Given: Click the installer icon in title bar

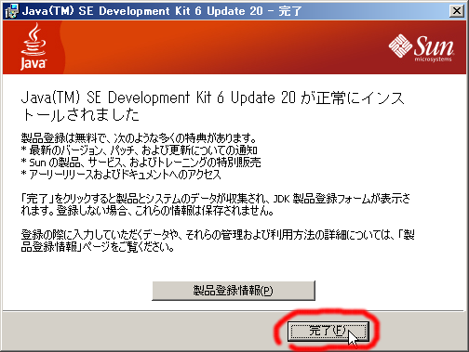Looking at the screenshot, I should coord(12,11).
